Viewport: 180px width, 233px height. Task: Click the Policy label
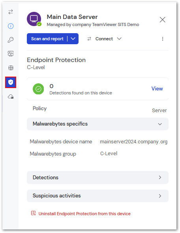[39, 109]
